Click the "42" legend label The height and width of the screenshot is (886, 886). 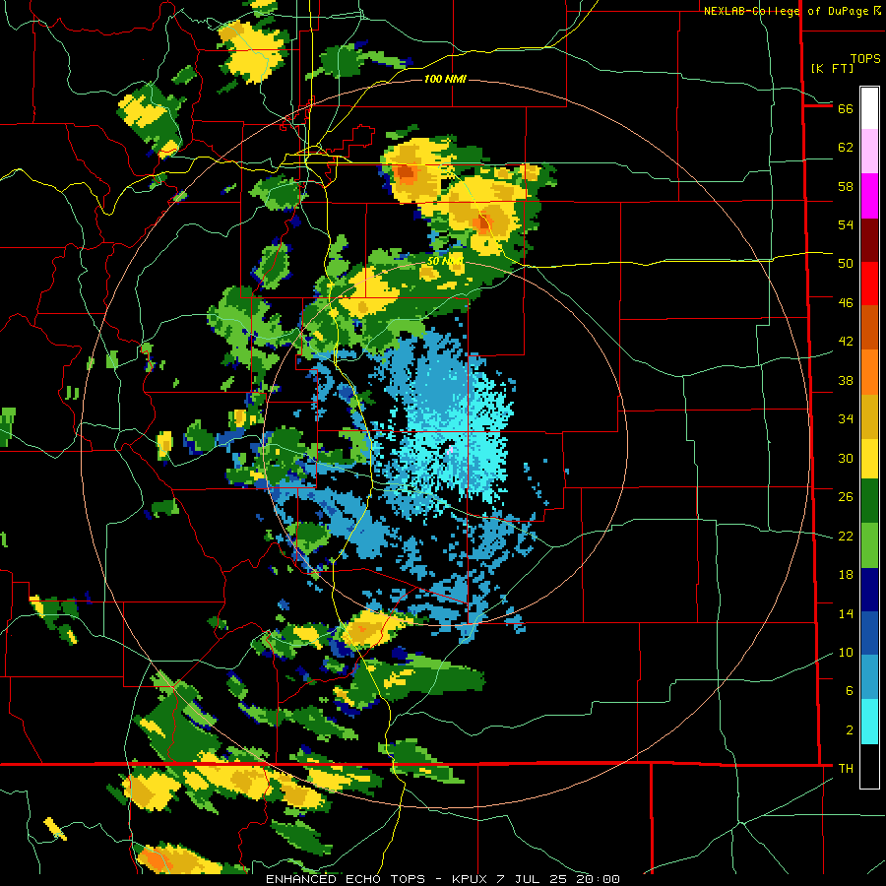coord(846,342)
